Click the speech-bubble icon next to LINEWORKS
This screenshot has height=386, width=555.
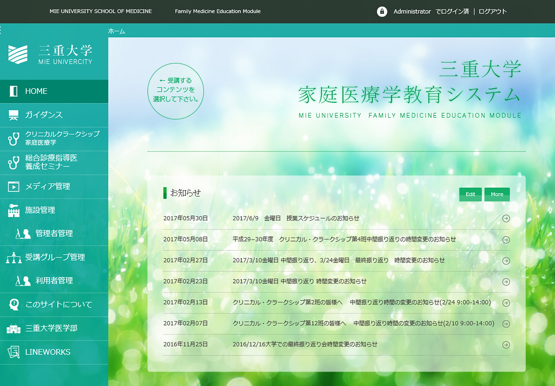[x=13, y=352]
